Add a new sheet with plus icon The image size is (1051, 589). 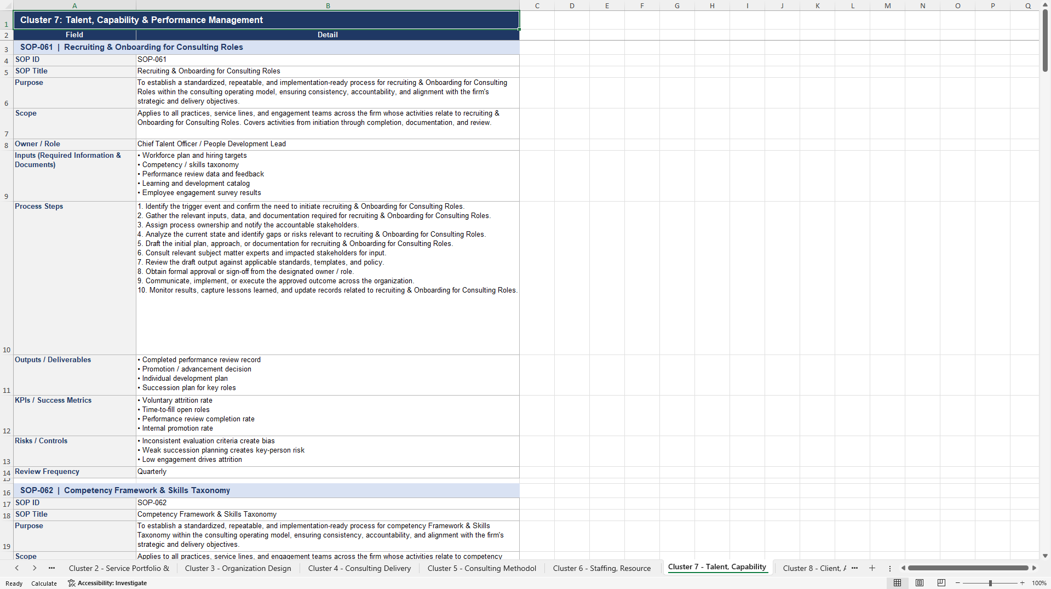click(x=872, y=568)
